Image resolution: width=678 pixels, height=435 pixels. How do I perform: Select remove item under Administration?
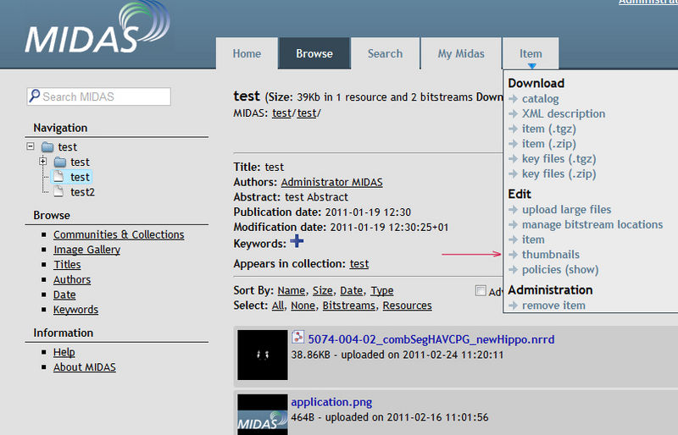(x=553, y=306)
